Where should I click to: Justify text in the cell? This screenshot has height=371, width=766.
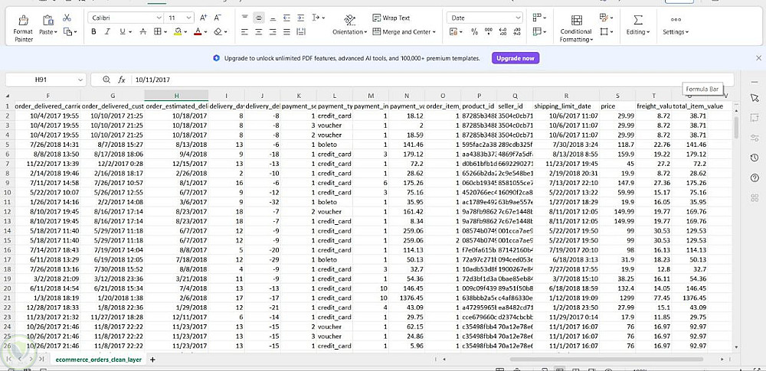(286, 31)
